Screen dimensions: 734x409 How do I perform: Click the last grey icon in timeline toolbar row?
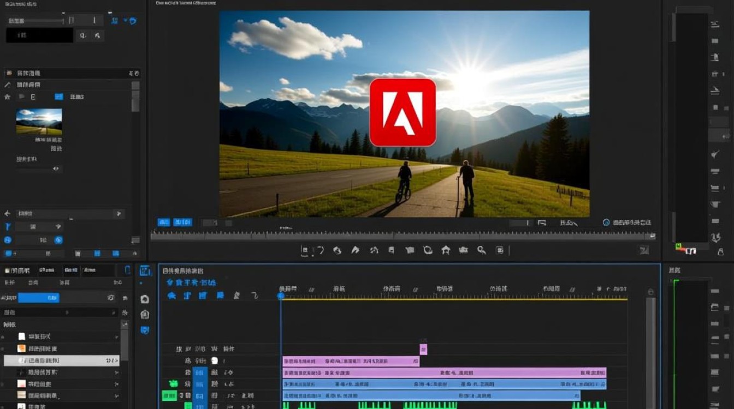click(254, 296)
